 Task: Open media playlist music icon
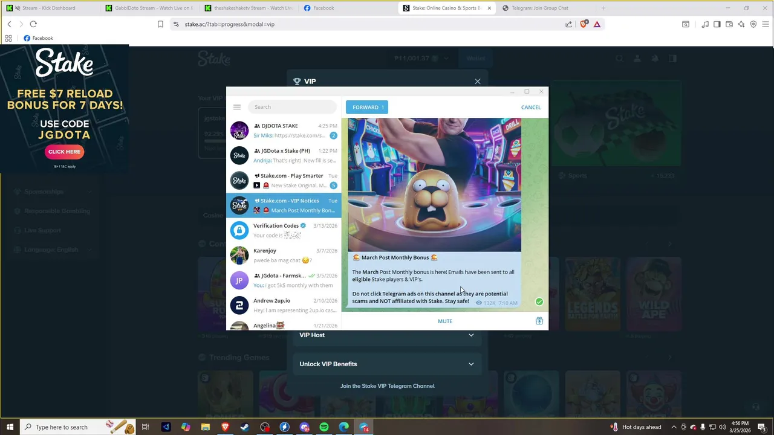(705, 24)
